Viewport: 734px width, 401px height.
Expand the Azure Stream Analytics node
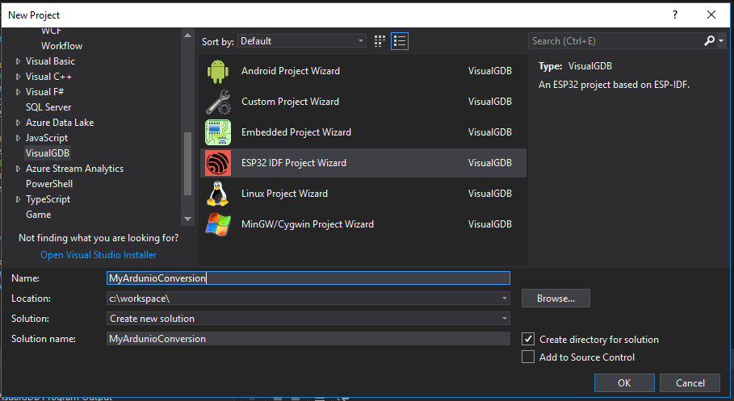(18, 169)
